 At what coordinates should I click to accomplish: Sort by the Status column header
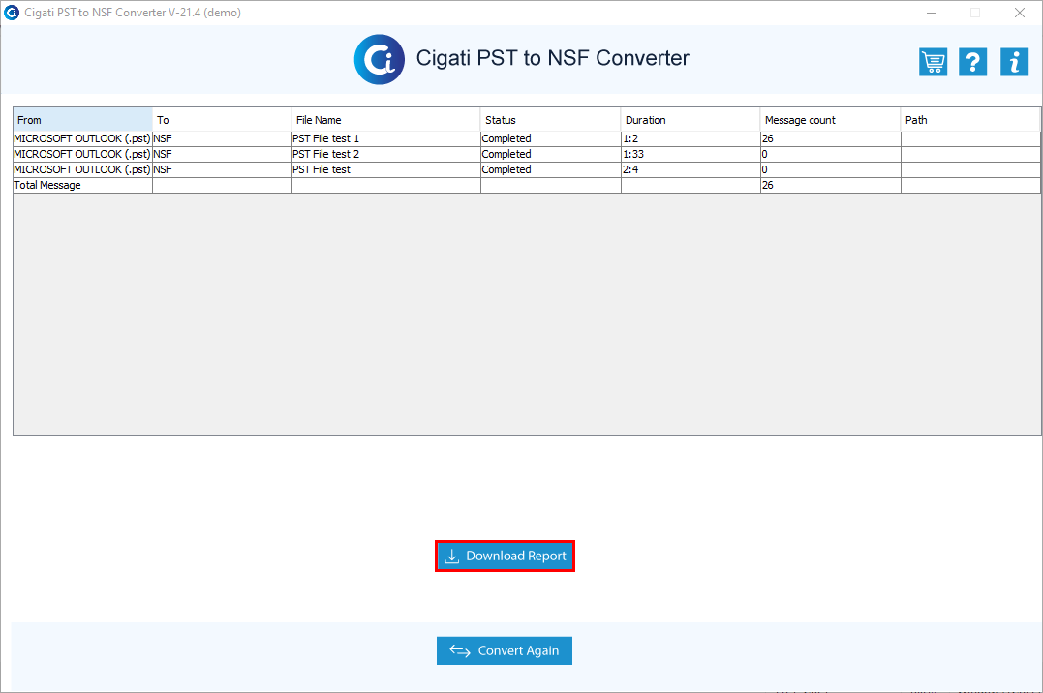point(550,120)
